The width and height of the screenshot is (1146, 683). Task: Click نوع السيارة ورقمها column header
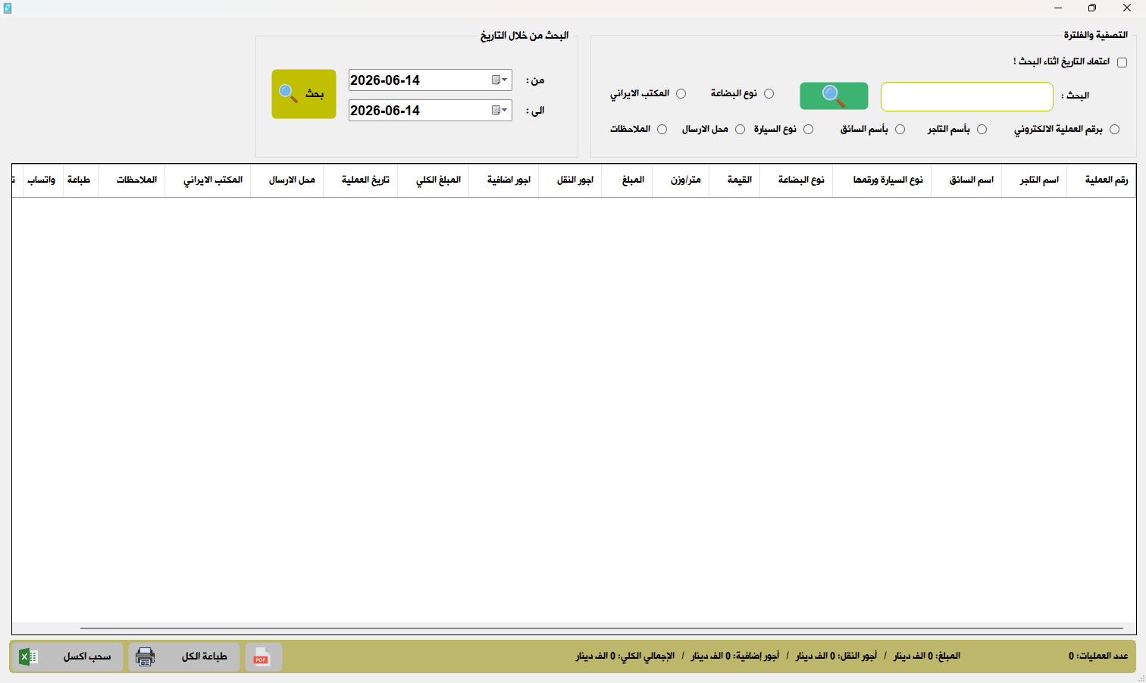882,180
